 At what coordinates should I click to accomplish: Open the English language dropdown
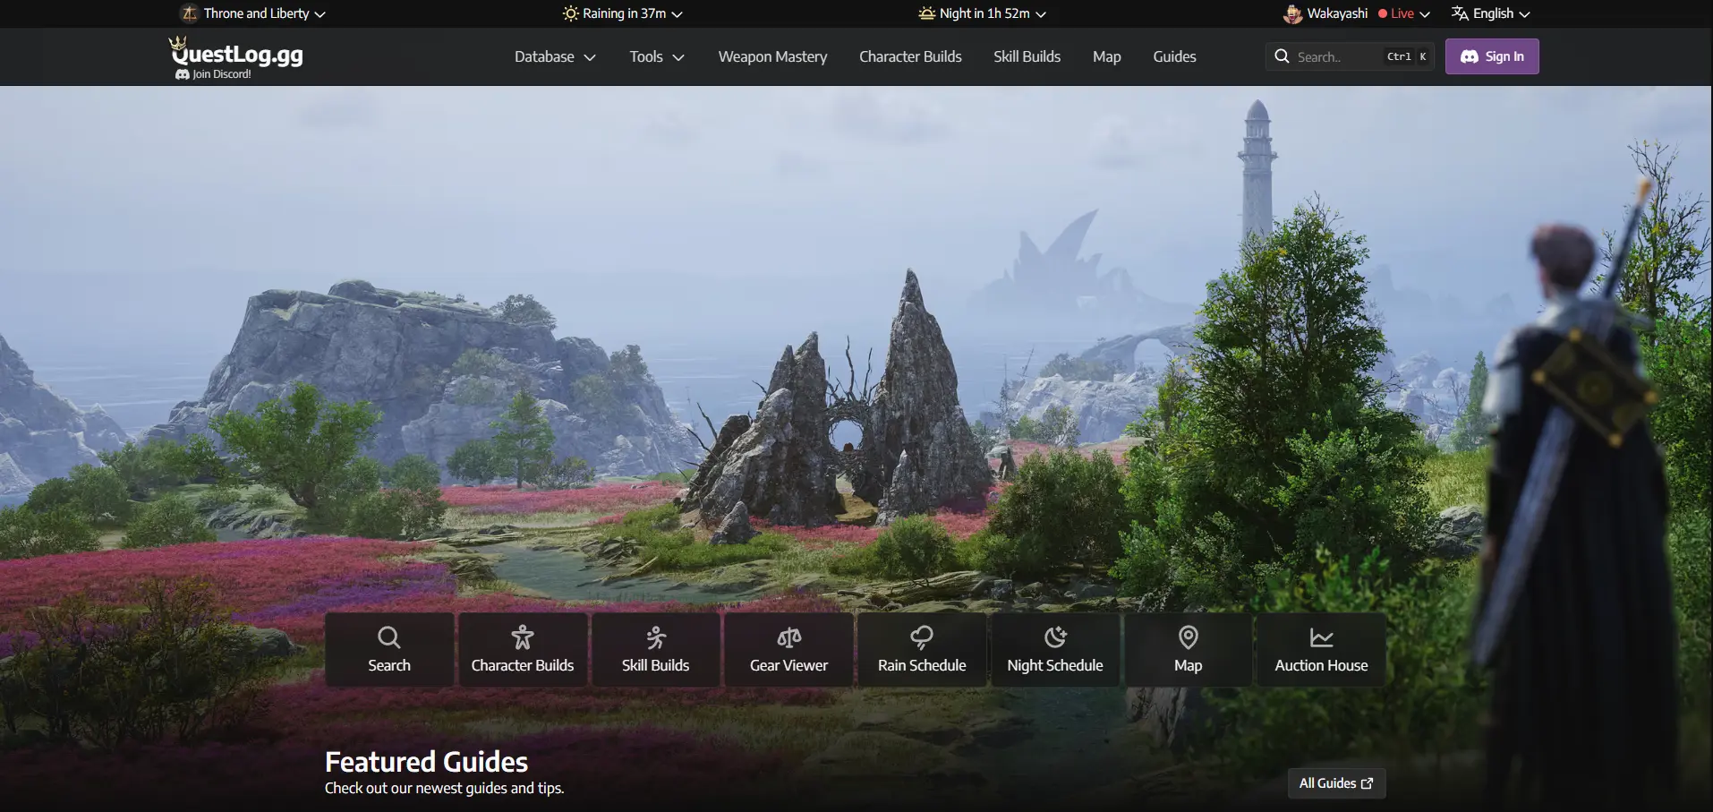pos(1490,13)
